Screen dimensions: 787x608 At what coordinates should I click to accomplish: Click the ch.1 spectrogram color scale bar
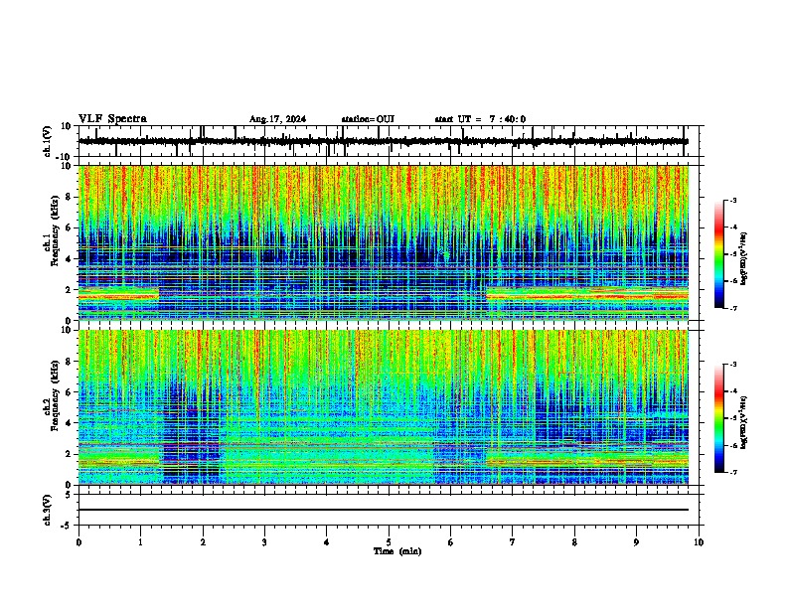click(x=719, y=254)
